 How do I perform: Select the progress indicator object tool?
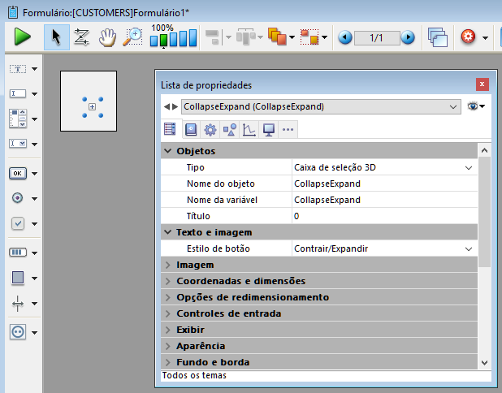tap(18, 253)
